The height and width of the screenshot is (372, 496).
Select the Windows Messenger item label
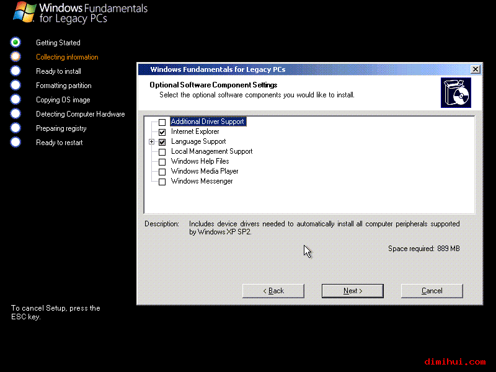(x=202, y=181)
